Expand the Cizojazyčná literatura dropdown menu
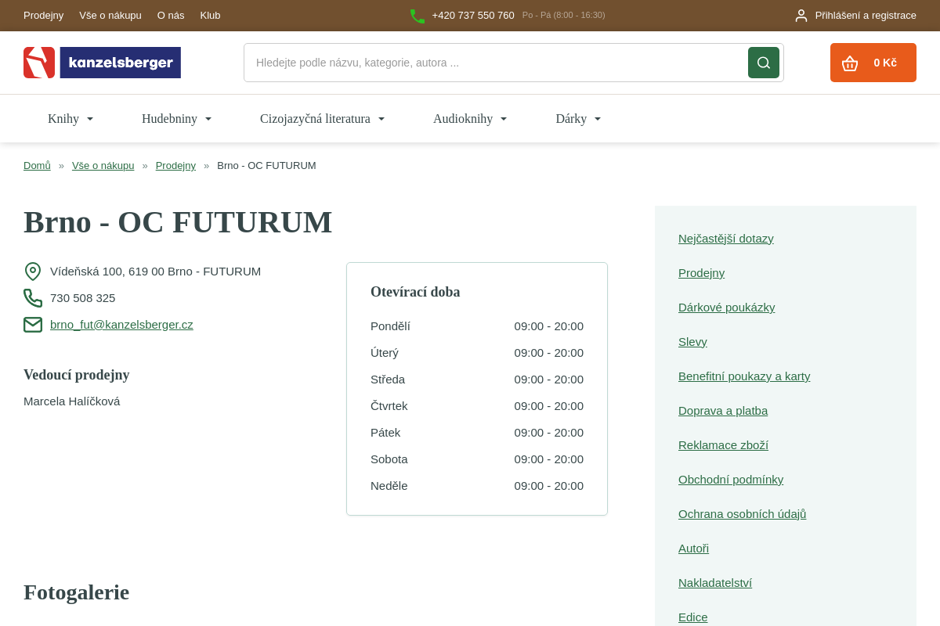Screen dimensions: 940x626 323,119
